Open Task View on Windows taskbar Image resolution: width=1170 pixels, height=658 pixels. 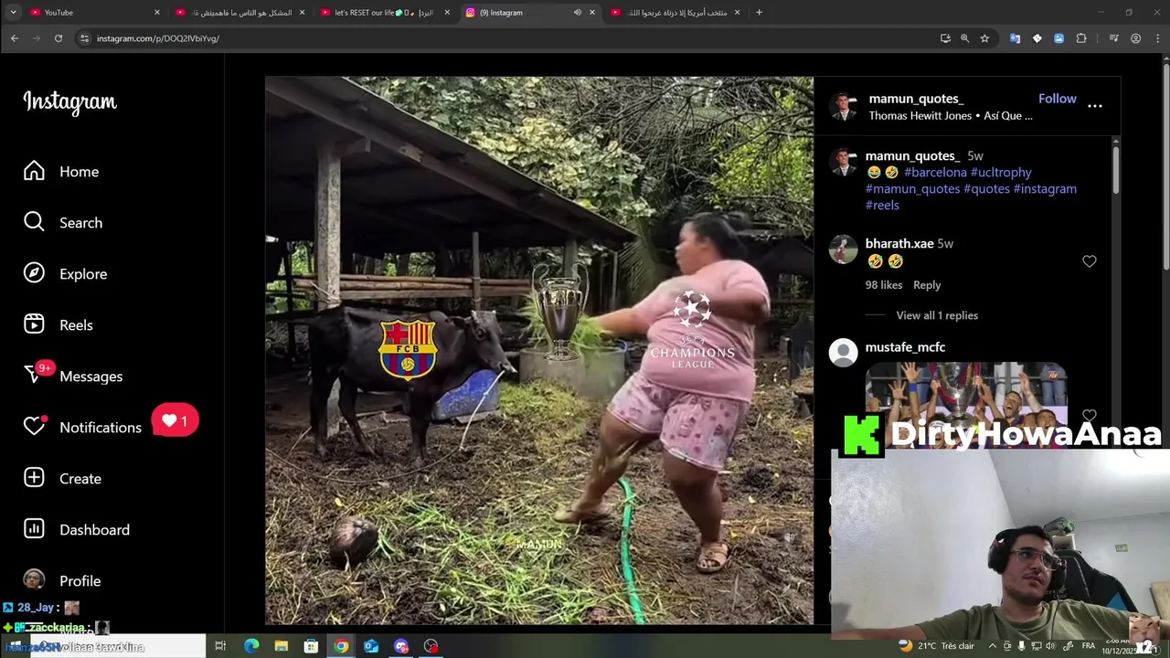pyautogui.click(x=220, y=646)
